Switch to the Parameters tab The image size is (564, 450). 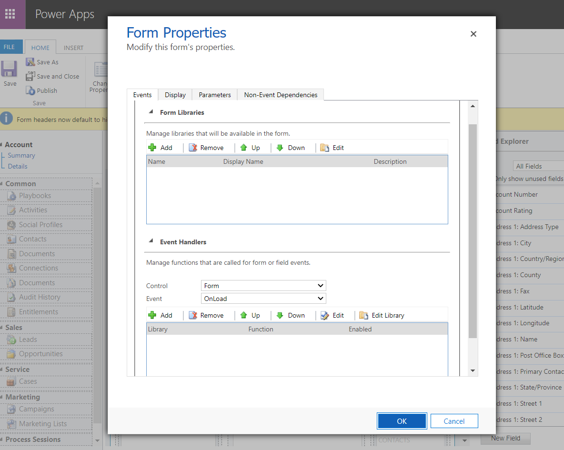tap(215, 95)
